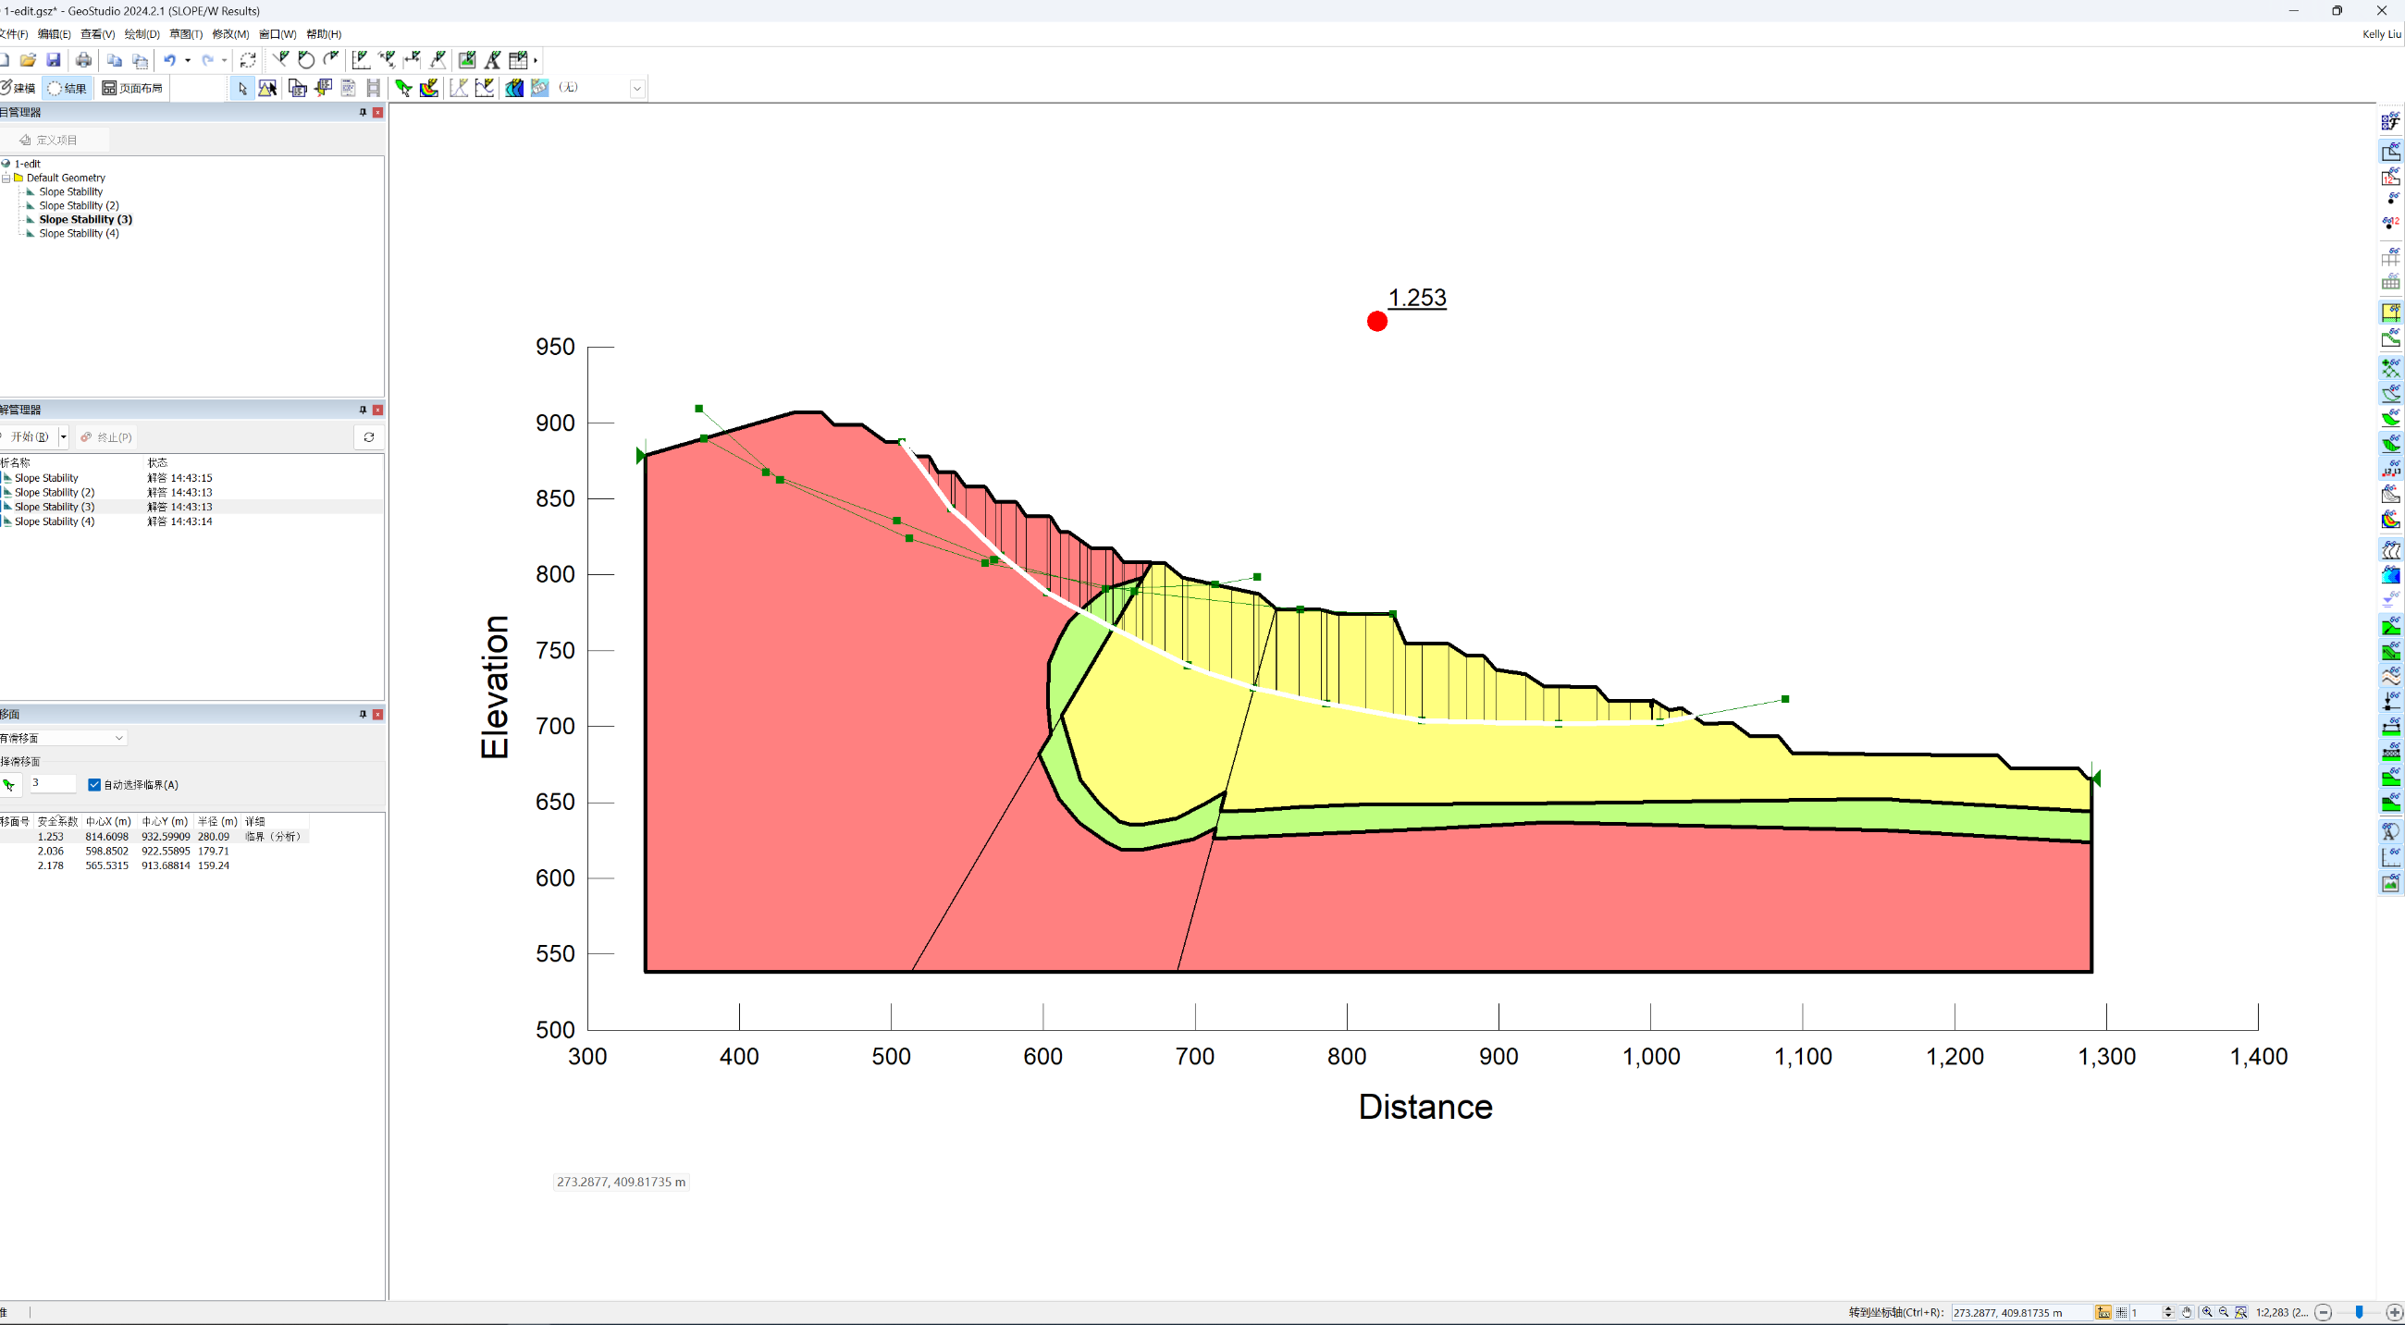The width and height of the screenshot is (2405, 1325).
Task: Open the (无) contour combo box
Action: point(636,88)
